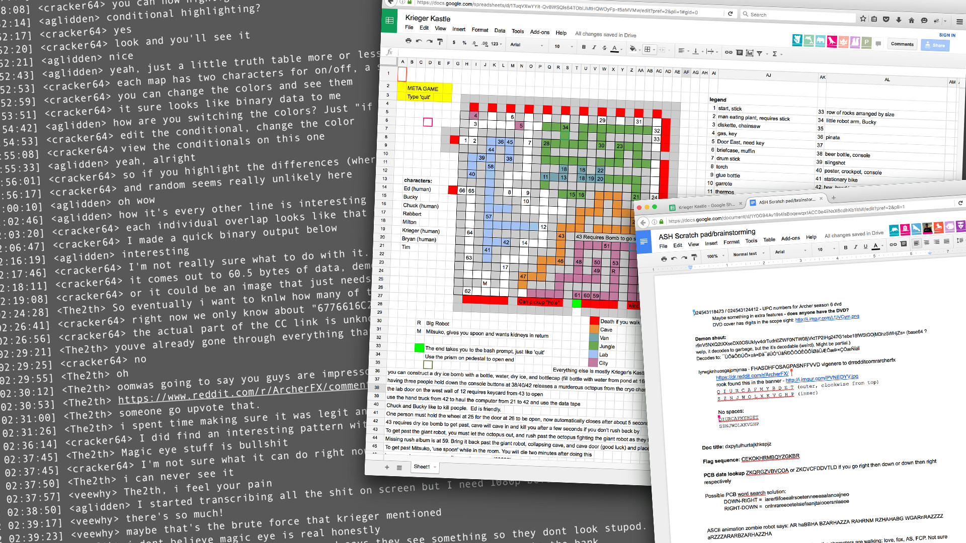Open the borders dropdown in spreadsheet toolbar
Viewport: 966px width, 543px height.
[x=650, y=49]
